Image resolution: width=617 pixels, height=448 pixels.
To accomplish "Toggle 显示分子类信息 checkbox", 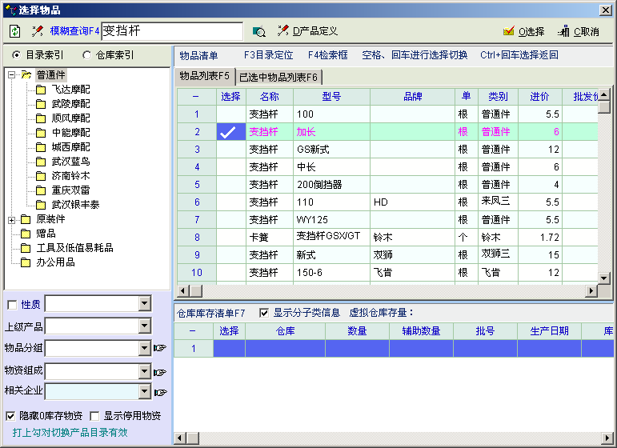I will coord(264,313).
